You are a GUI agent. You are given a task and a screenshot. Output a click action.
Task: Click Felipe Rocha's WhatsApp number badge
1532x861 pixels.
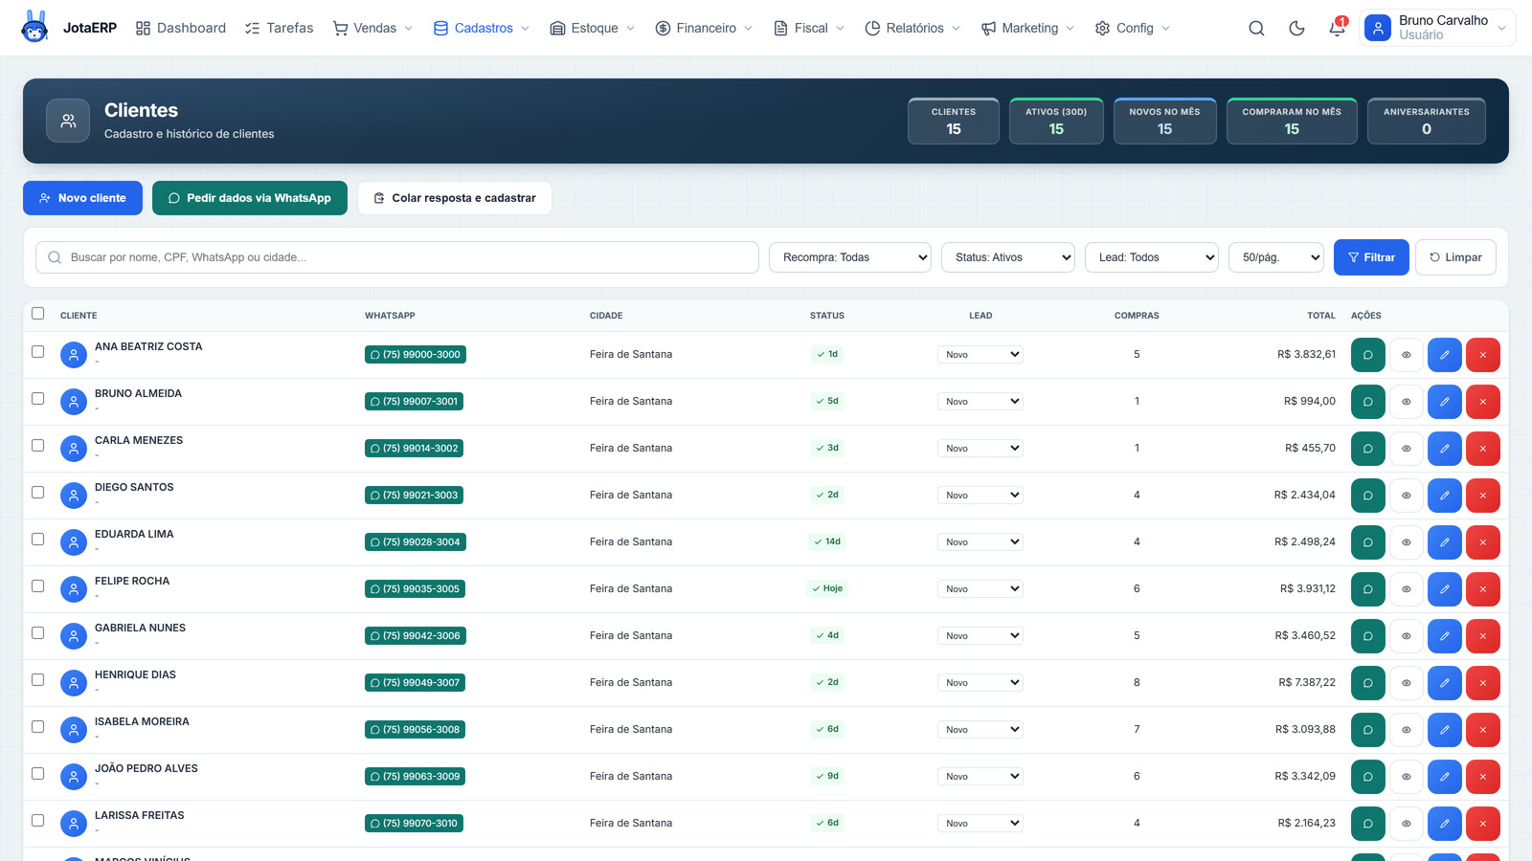click(x=415, y=589)
